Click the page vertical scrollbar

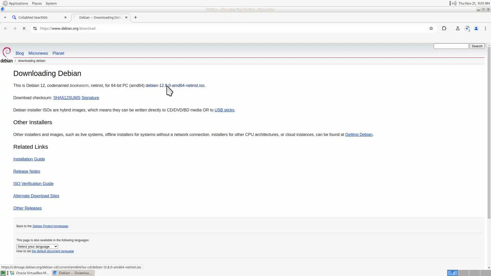(x=489, y=133)
